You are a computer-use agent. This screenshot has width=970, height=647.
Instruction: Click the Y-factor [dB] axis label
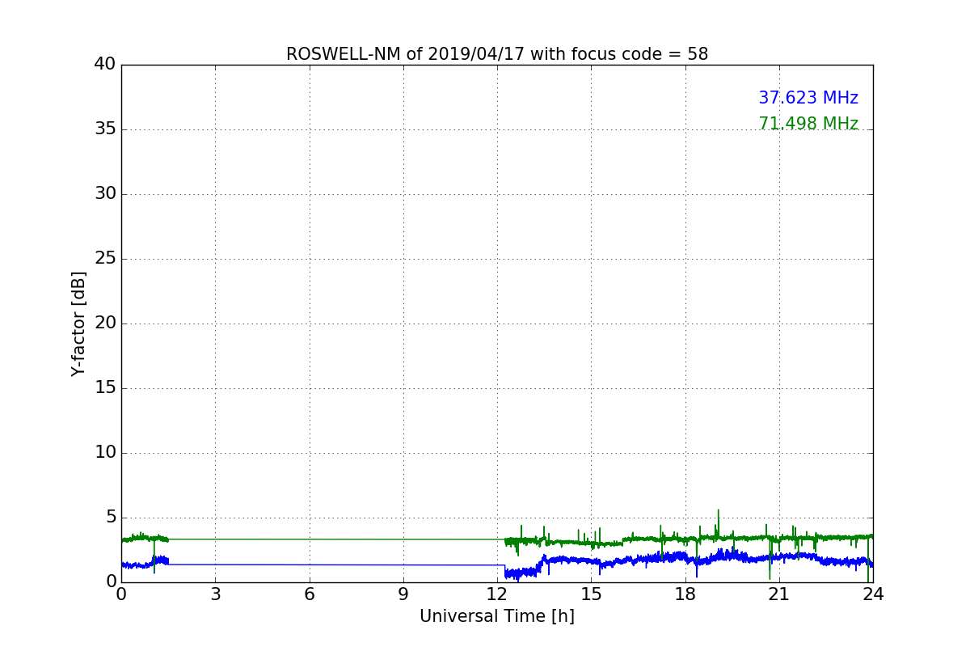(x=78, y=323)
